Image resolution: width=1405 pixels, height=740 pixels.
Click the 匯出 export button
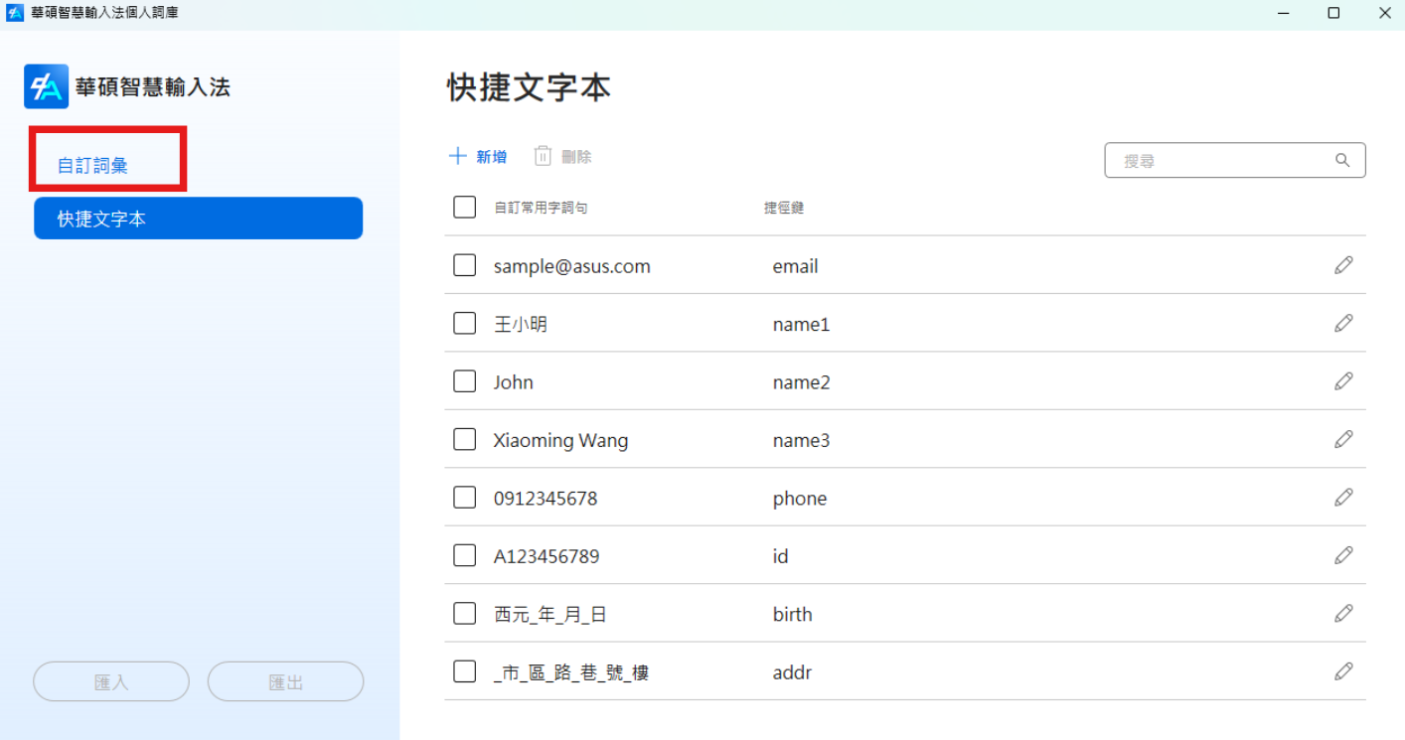pos(286,681)
